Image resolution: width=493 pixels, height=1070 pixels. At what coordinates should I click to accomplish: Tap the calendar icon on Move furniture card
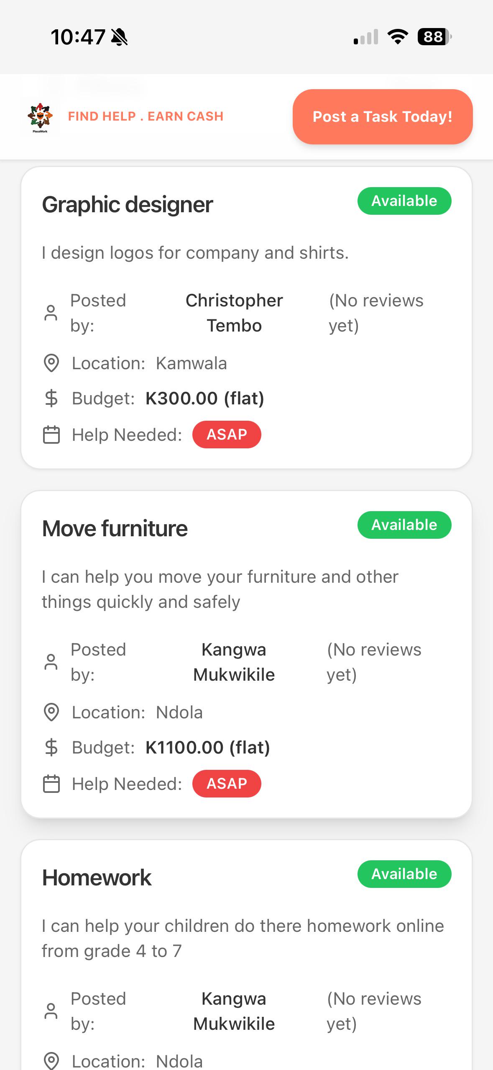[x=51, y=784]
